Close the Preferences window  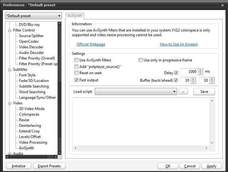click(x=222, y=5)
